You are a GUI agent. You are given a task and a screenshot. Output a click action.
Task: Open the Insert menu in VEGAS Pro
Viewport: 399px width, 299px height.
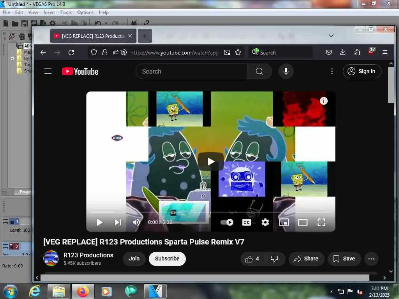click(49, 12)
